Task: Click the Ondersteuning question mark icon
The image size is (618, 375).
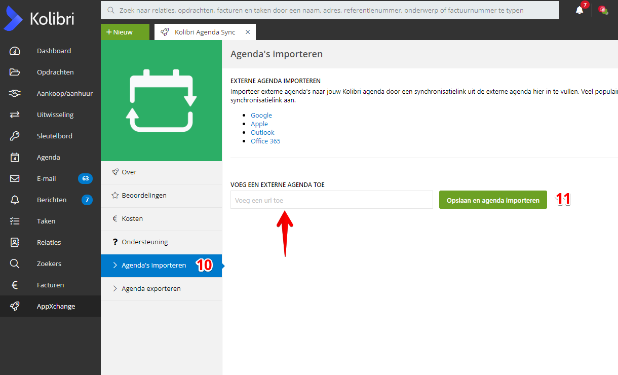Action: 115,242
